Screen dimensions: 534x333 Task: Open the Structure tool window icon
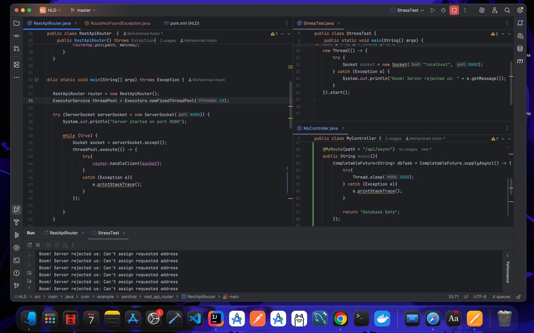(16, 64)
